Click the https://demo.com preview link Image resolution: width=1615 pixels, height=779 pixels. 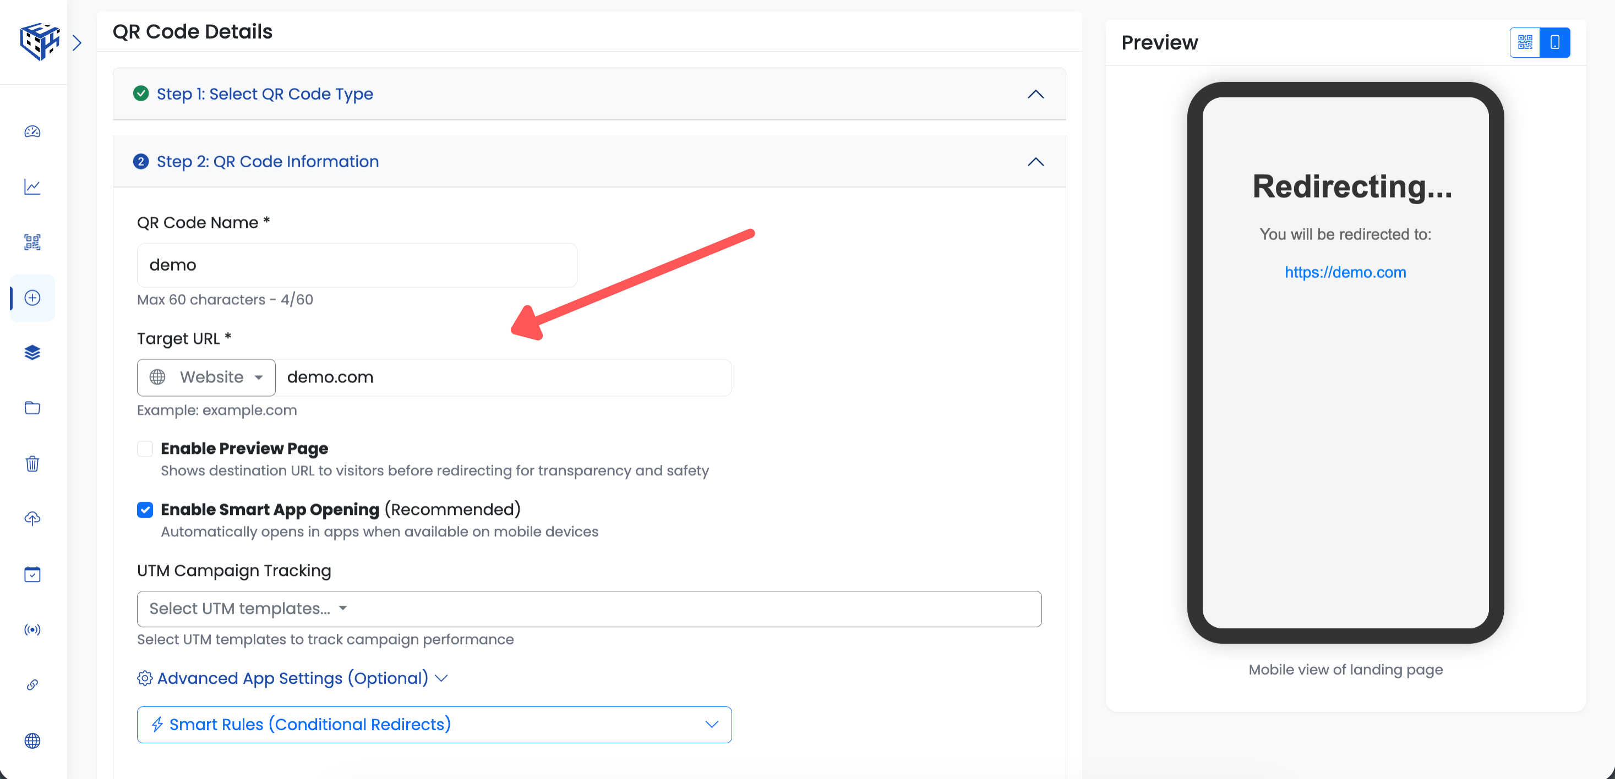pos(1345,273)
